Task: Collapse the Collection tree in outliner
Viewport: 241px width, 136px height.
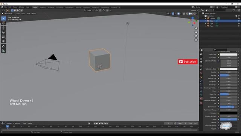Action: click(x=203, y=16)
